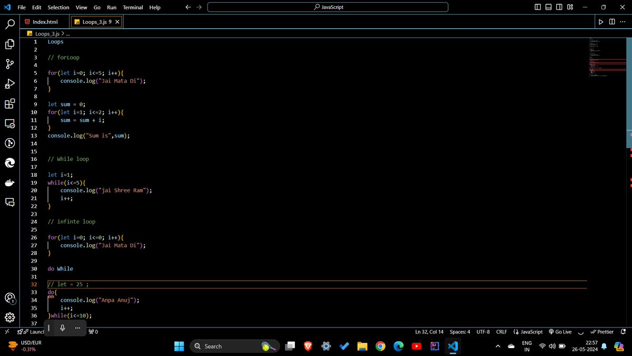Click Go Live in status bar

[x=560, y=332]
